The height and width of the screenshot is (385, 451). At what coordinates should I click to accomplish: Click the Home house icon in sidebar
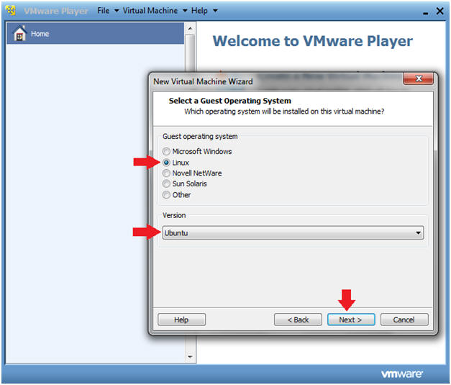[x=20, y=33]
